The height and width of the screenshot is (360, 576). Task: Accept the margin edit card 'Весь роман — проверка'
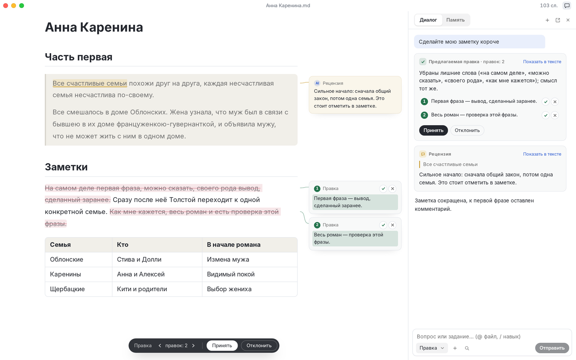click(383, 225)
